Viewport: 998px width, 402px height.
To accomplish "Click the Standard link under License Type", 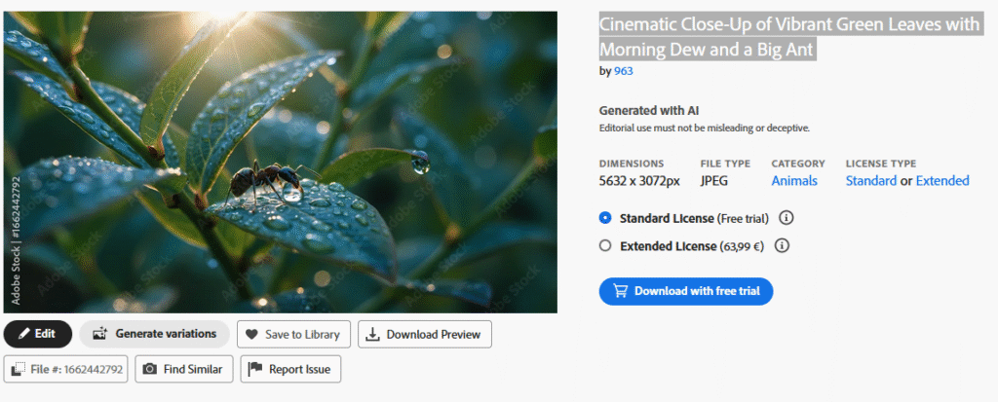I will tap(870, 181).
